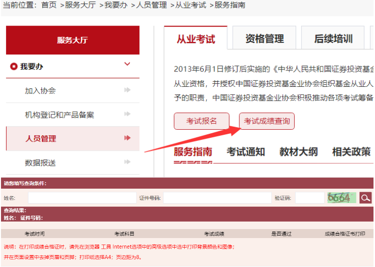The width and height of the screenshot is (375, 267).
Task: Click the captcha image to refresh it
Action: coord(342,198)
